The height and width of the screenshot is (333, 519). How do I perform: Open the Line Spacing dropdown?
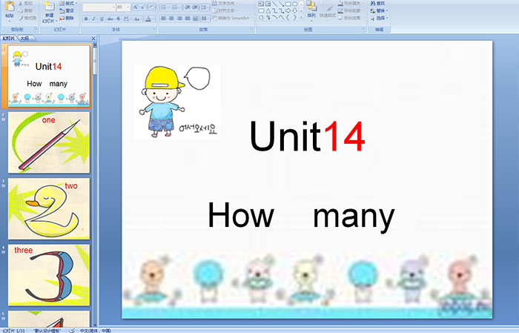click(205, 7)
